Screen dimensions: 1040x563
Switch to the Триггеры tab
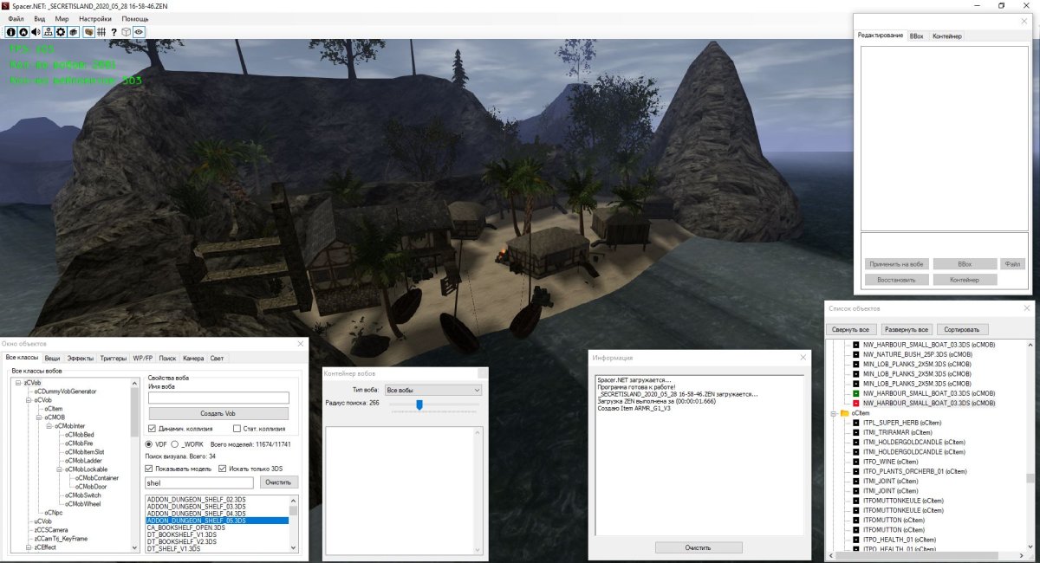(x=113, y=358)
